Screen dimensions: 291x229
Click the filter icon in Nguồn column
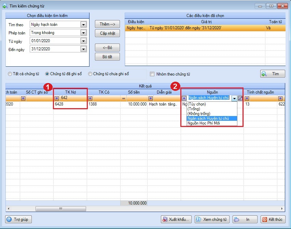(x=184, y=98)
